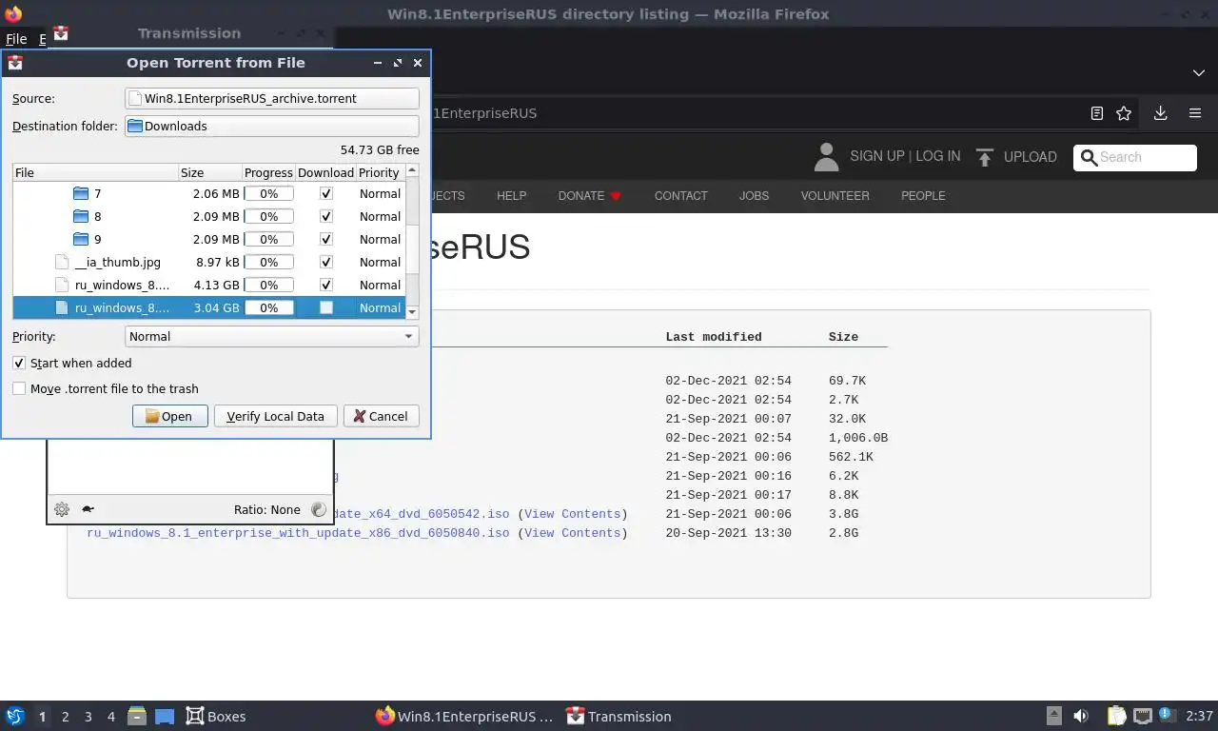The image size is (1218, 731).
Task: Open Firefox downloads arrow icon
Action: (x=1160, y=113)
